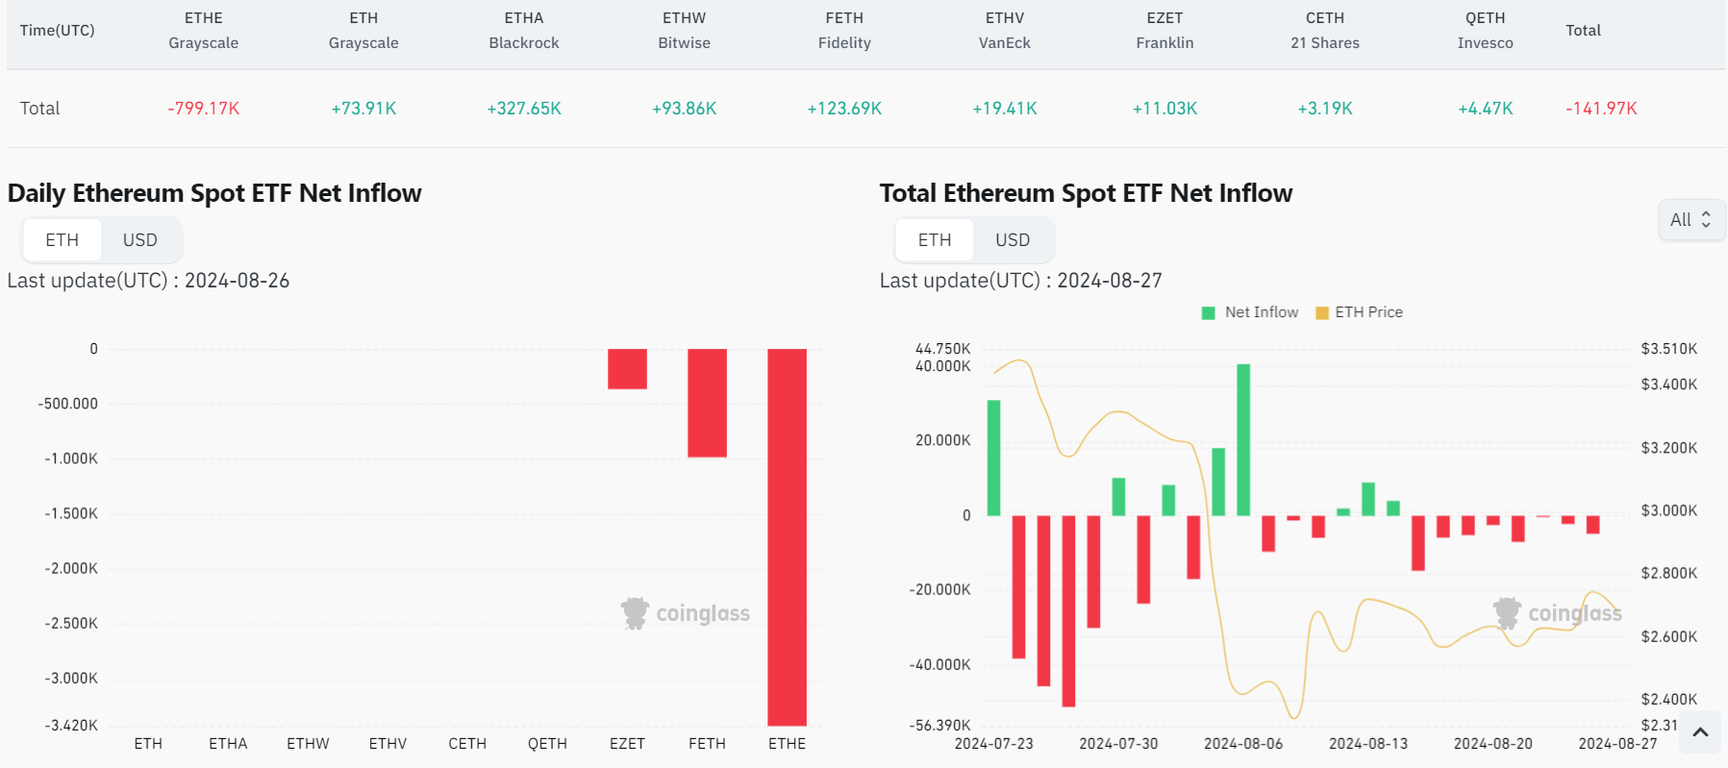This screenshot has width=1728, height=768.
Task: Click the up-down arrows beside All
Action: coord(1706,219)
